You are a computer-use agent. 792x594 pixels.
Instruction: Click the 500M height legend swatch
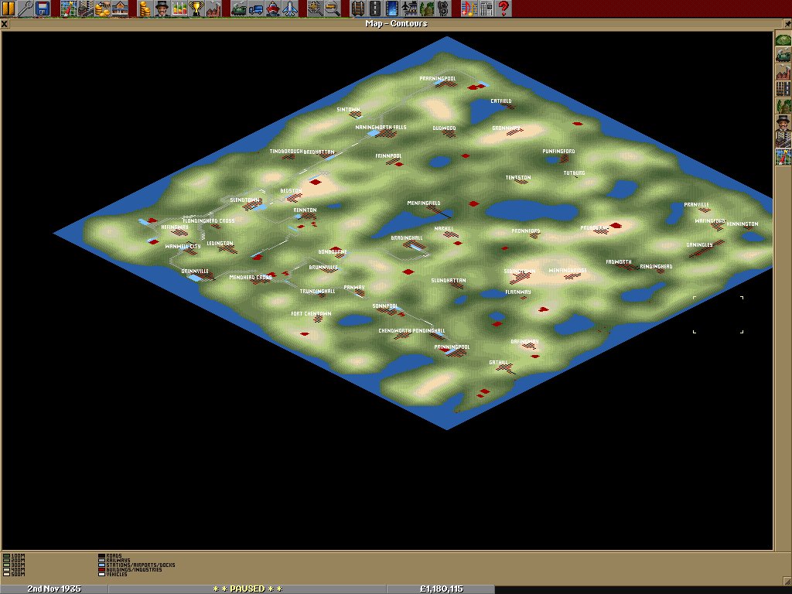[6, 575]
